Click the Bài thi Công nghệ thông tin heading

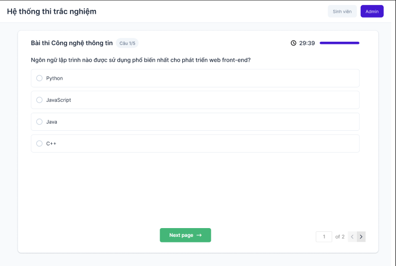tap(72, 43)
